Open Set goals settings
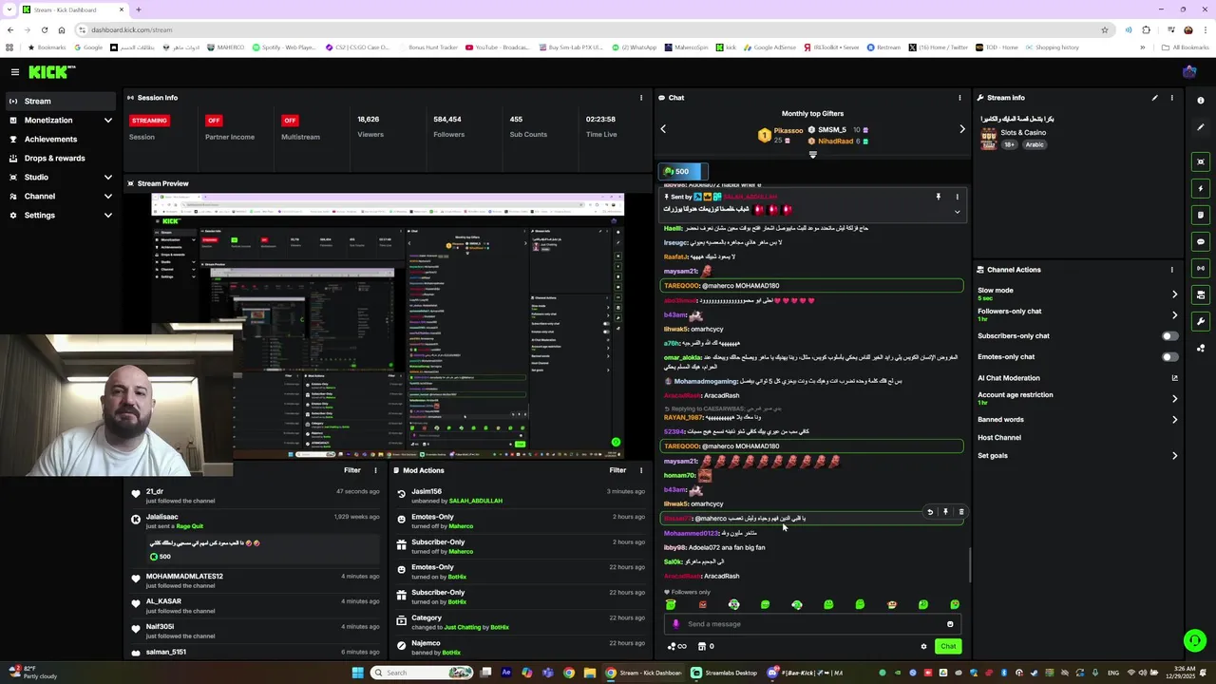The height and width of the screenshot is (684, 1216). coord(1078,455)
